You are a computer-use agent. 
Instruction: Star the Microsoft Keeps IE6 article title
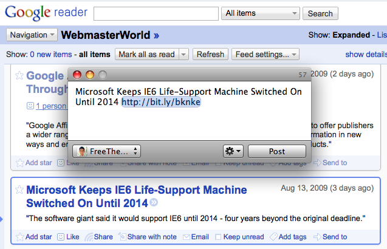[19, 189]
